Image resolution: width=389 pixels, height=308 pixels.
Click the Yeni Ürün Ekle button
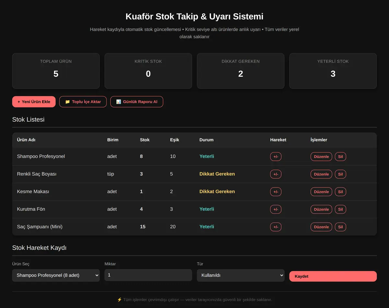(x=34, y=102)
